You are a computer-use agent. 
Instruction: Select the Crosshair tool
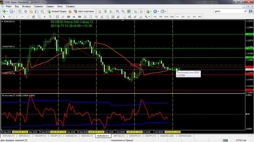pos(10,17)
